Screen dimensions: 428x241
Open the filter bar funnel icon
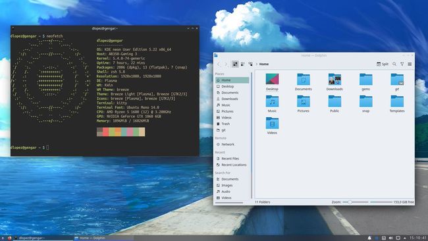pos(402,64)
